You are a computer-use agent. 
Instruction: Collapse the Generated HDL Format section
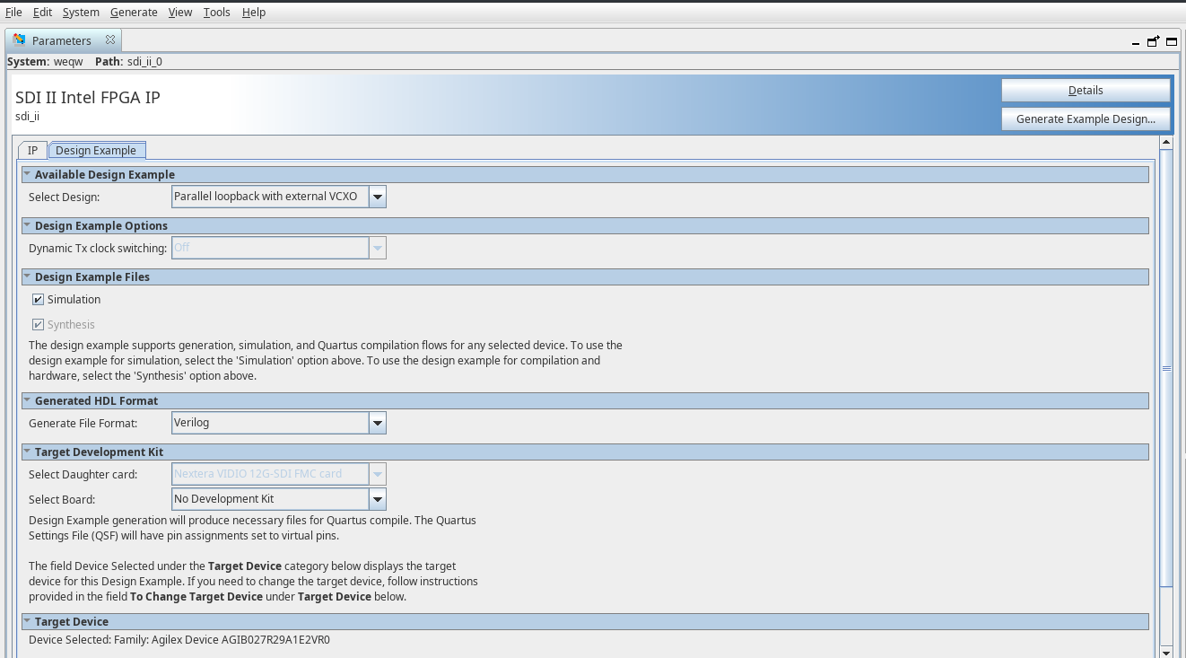click(x=27, y=400)
